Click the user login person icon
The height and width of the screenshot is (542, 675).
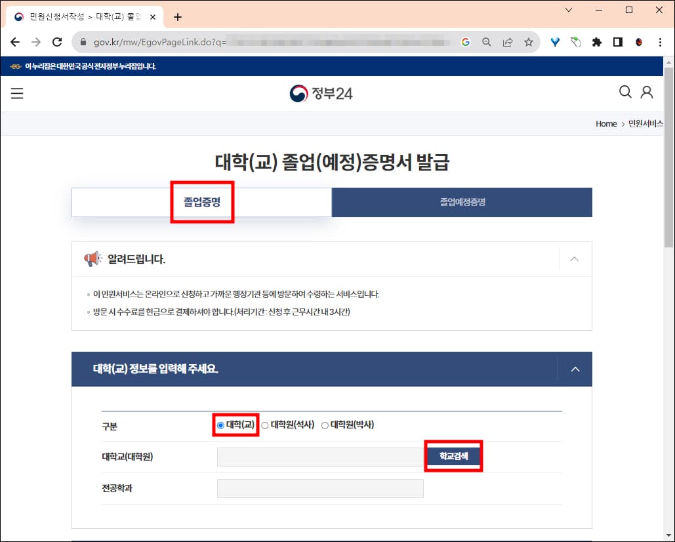point(647,93)
